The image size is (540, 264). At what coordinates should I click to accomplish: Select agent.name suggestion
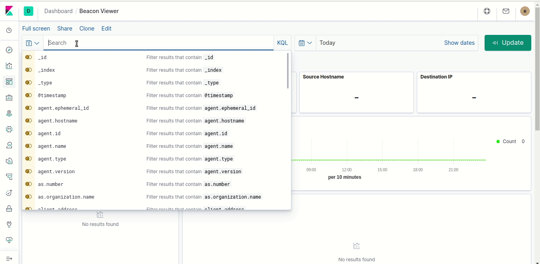pyautogui.click(x=154, y=146)
